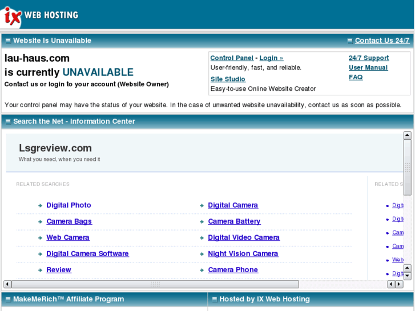Click the arrow bullet beside Review
The height and width of the screenshot is (311, 415).
[x=40, y=270]
